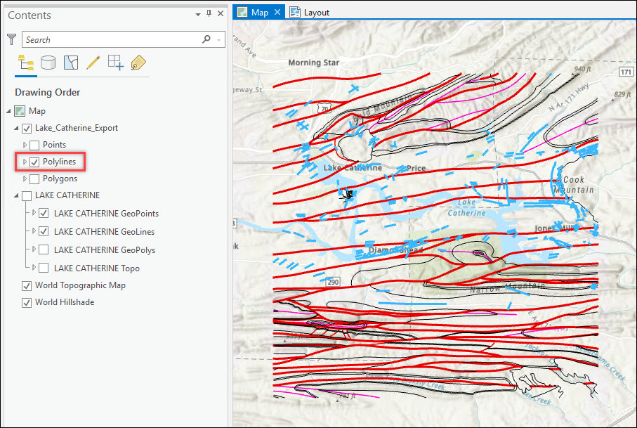
Task: Close the Map view tab
Action: [277, 13]
